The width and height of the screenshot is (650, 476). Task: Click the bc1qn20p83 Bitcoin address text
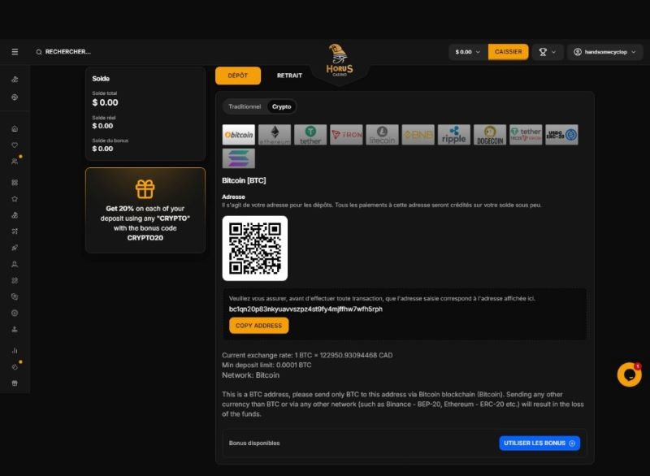pyautogui.click(x=305, y=309)
